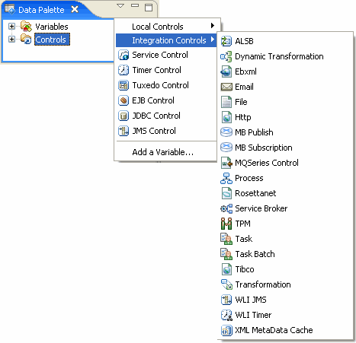
Task: Click the Task icon in submenu
Action: click(x=226, y=239)
